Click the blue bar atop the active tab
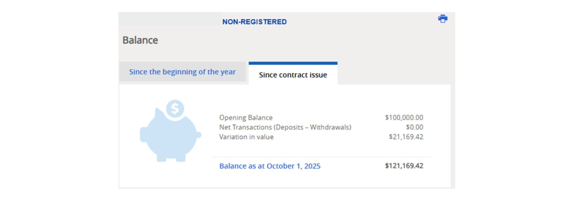The image size is (562, 206). coord(293,63)
